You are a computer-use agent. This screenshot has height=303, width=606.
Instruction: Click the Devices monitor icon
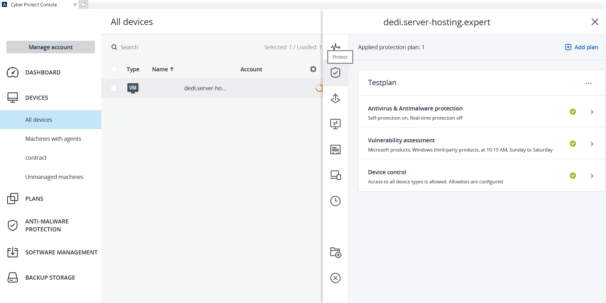pyautogui.click(x=13, y=98)
